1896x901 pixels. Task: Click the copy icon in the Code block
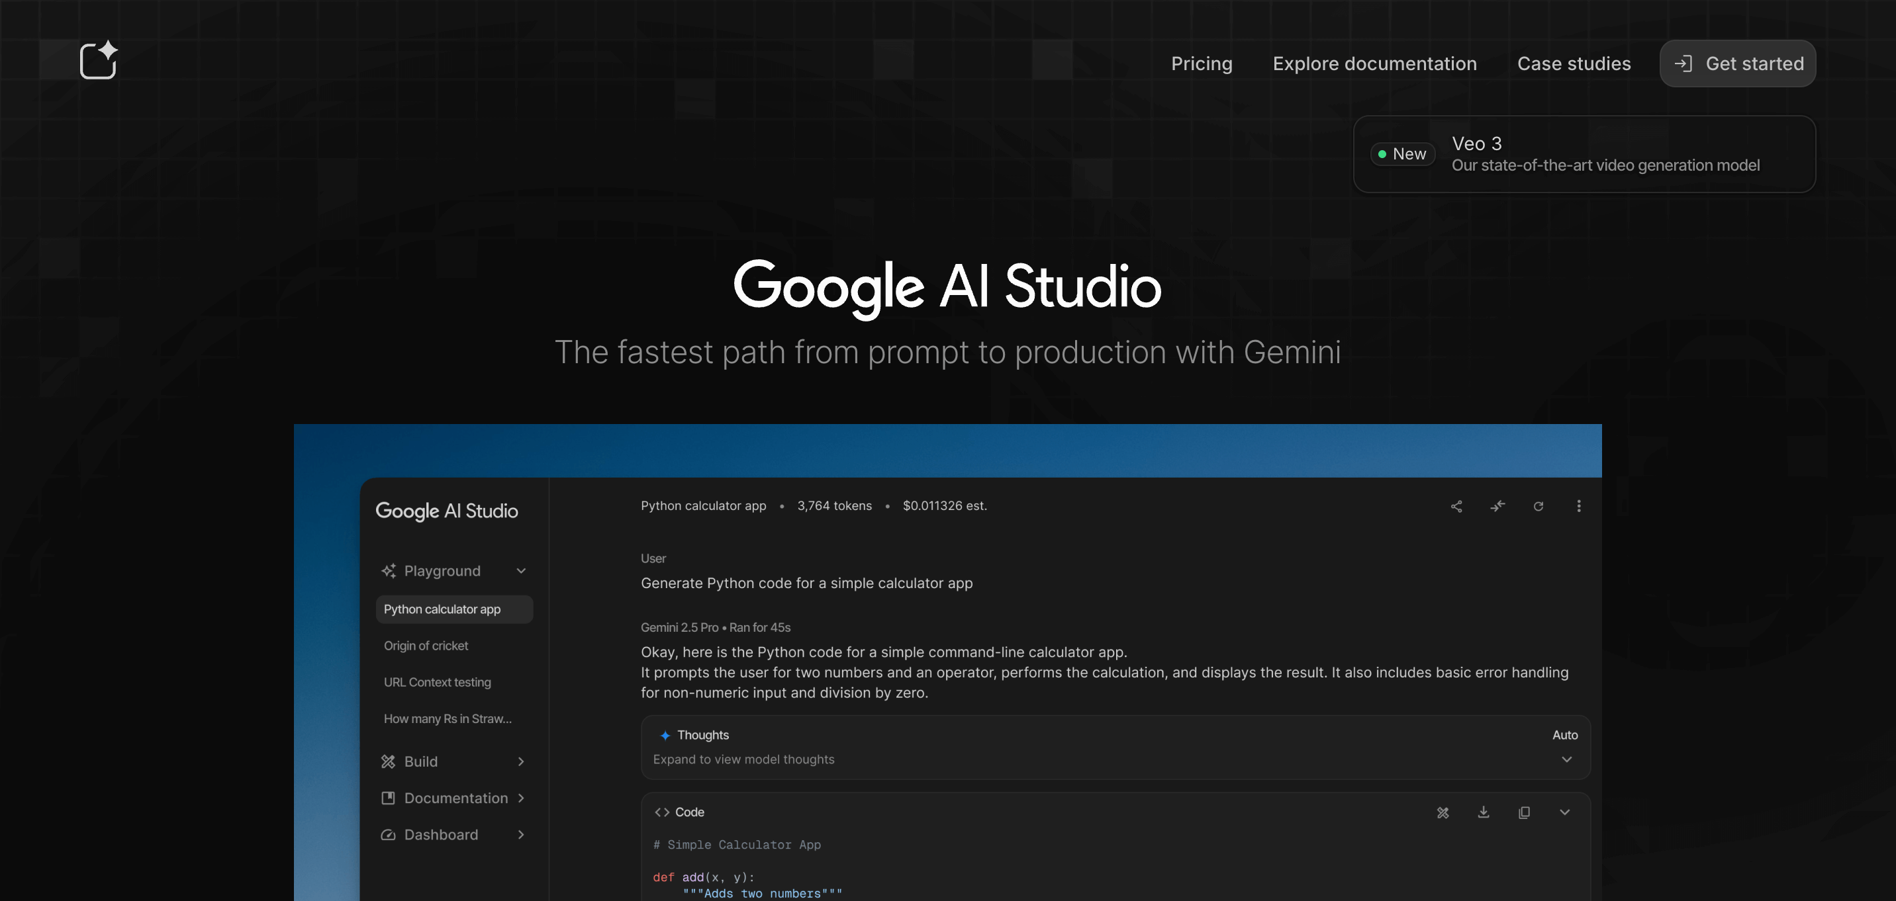[x=1525, y=812]
